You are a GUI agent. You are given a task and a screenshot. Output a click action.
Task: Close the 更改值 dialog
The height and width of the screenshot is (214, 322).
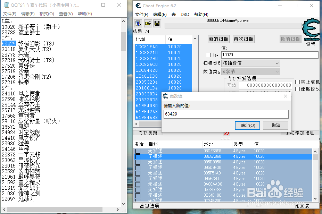point(286,96)
